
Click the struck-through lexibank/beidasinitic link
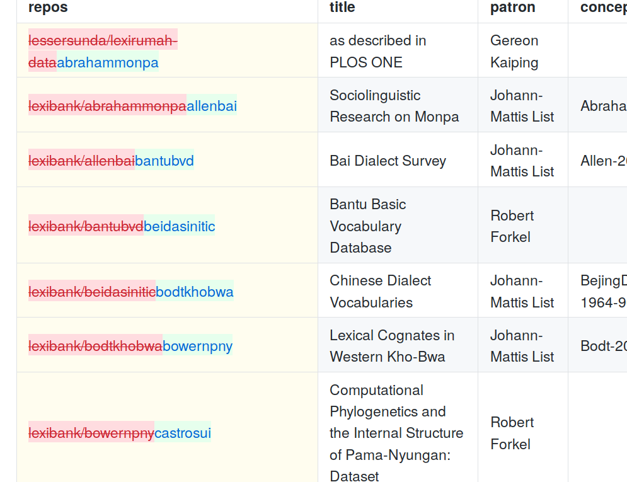click(91, 292)
